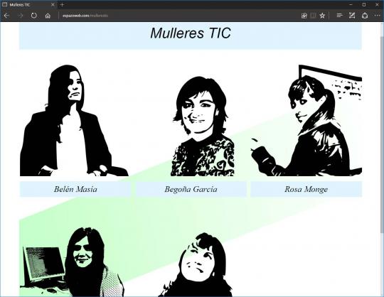Open the extensions icon in toolbar
The height and width of the screenshot is (297, 384).
pos(304,16)
